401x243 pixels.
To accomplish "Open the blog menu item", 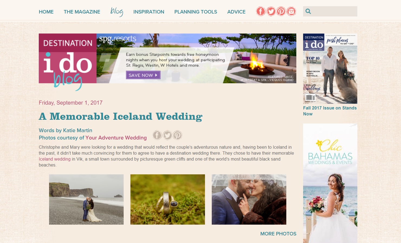I will tap(117, 12).
